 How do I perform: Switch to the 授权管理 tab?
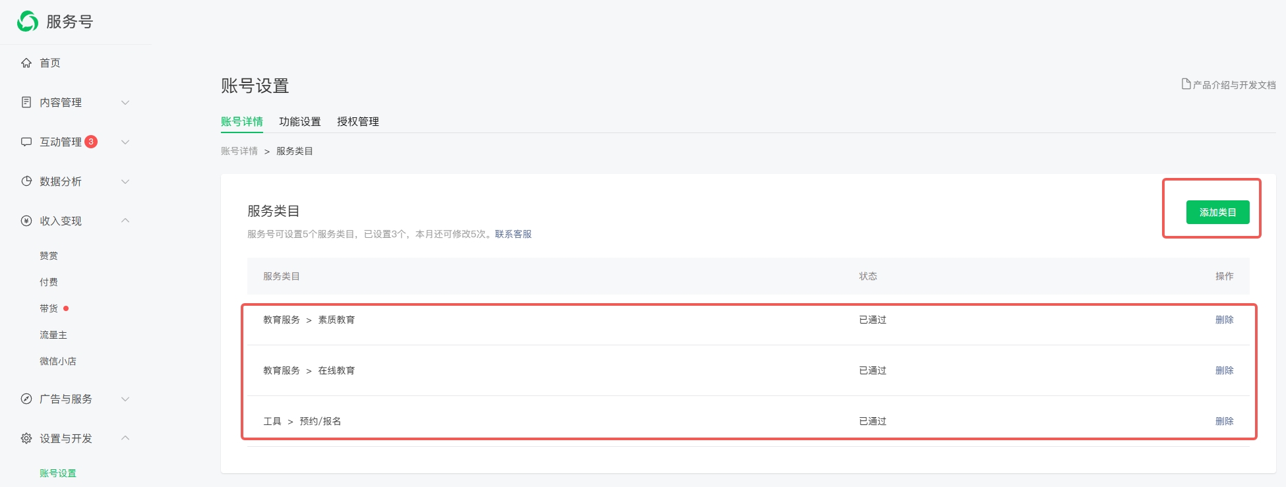357,122
